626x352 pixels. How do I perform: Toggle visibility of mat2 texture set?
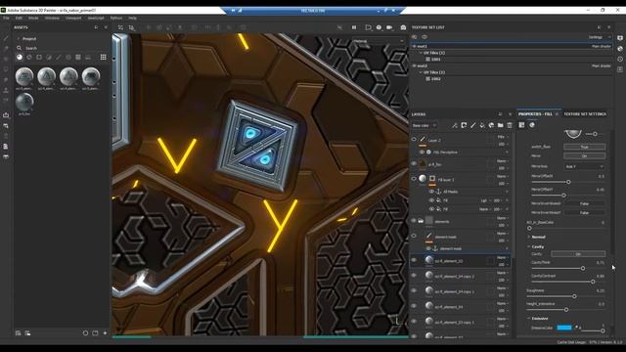tap(415, 66)
